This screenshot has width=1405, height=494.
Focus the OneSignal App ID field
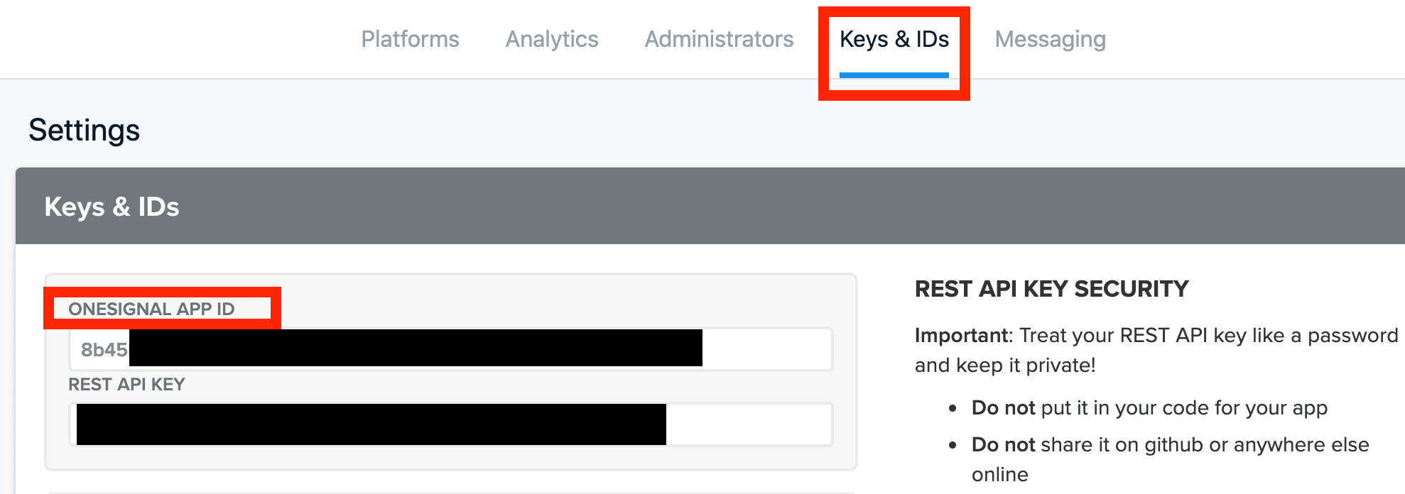[x=450, y=348]
